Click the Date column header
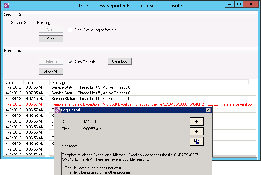Viewport: 261px width, 175px height. tap(14, 82)
